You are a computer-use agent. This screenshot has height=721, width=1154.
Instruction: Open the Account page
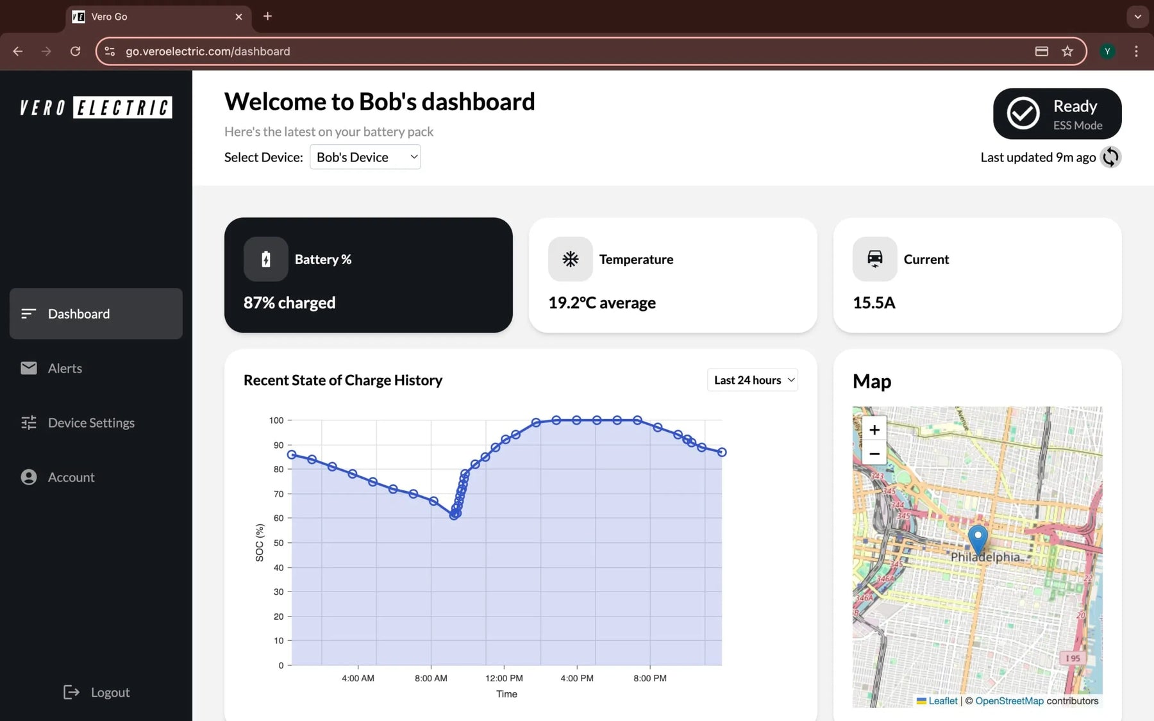(x=71, y=477)
